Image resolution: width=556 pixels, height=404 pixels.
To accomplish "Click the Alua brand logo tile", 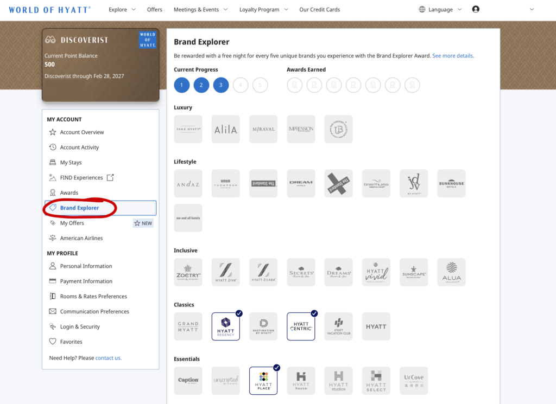I will click(451, 272).
